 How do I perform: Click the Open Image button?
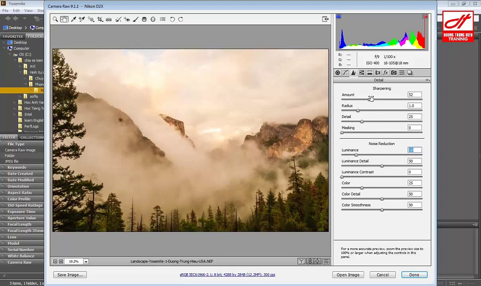[348, 275]
